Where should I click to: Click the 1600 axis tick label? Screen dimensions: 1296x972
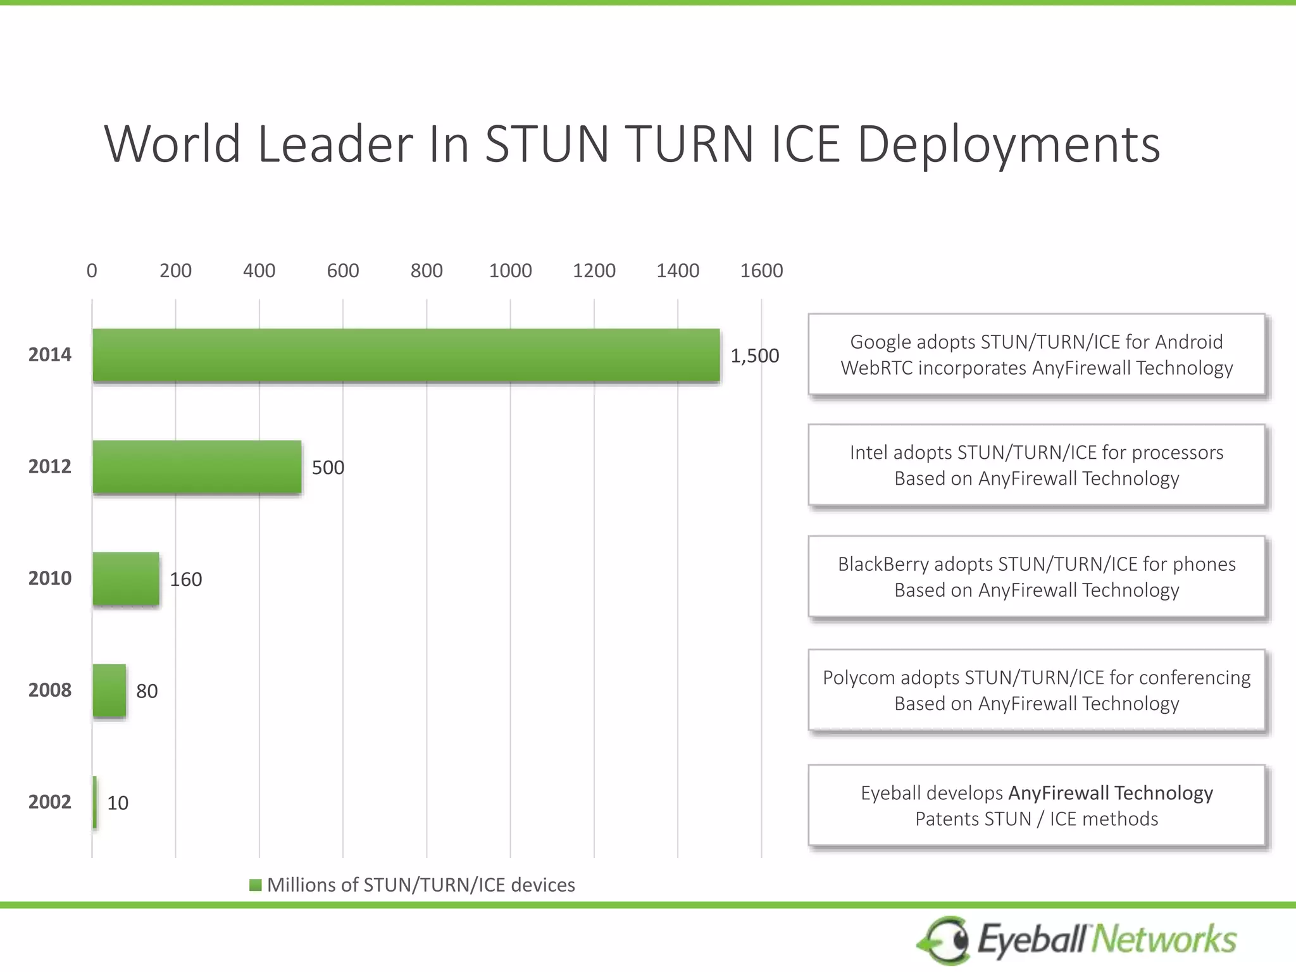[761, 271]
